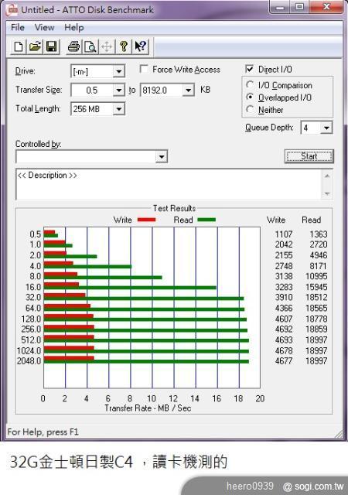Click the New document toolbar icon
Screen dimensions: 348x495
(19, 46)
